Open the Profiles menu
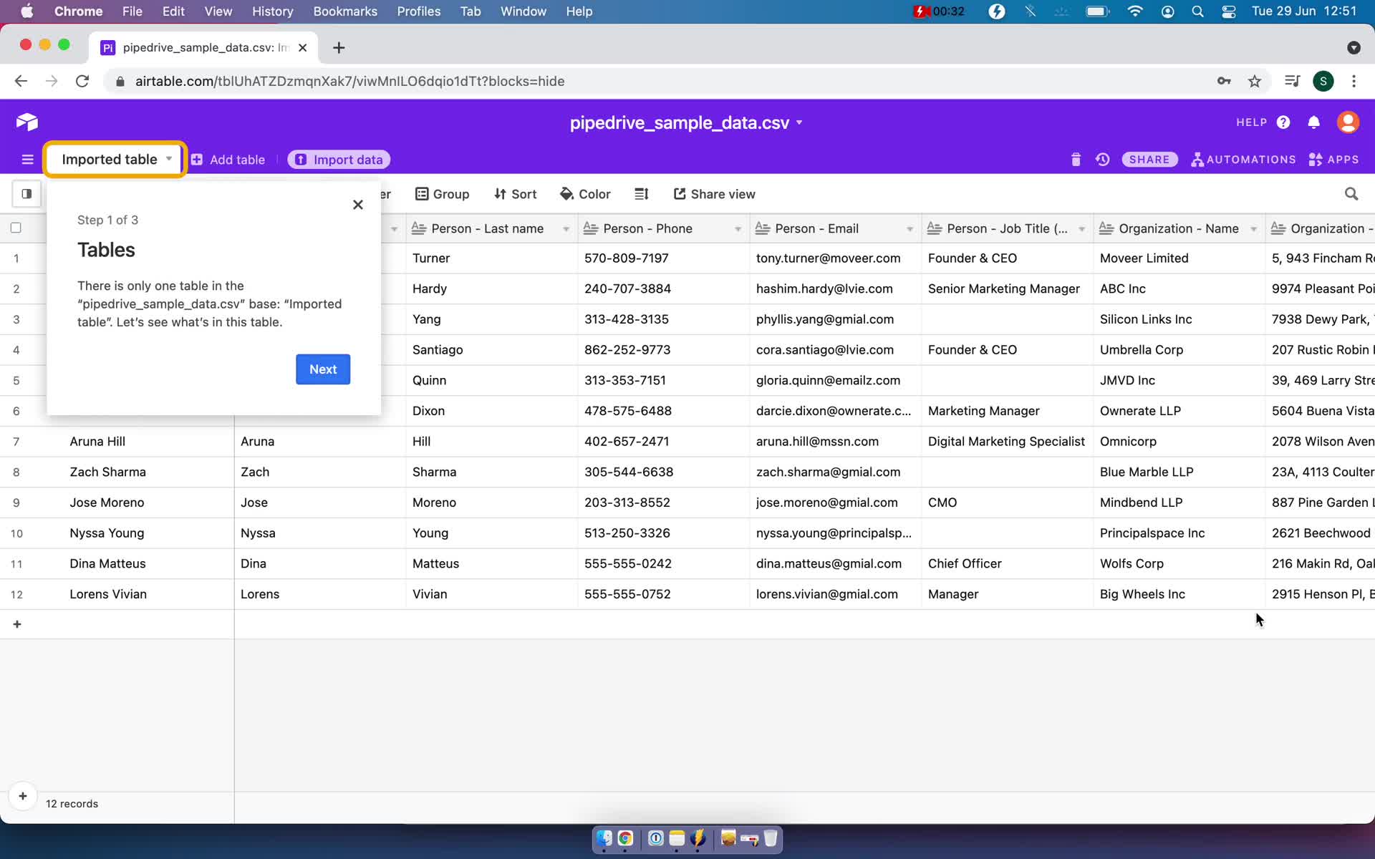This screenshot has height=859, width=1375. 419,11
